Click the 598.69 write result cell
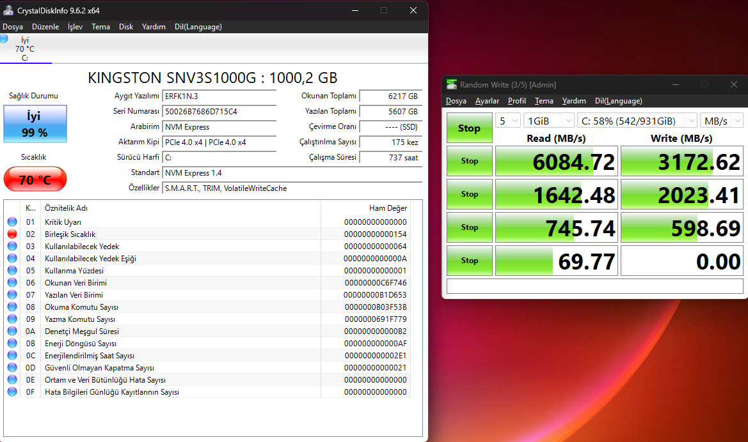Image resolution: width=748 pixels, height=442 pixels. tap(681, 227)
